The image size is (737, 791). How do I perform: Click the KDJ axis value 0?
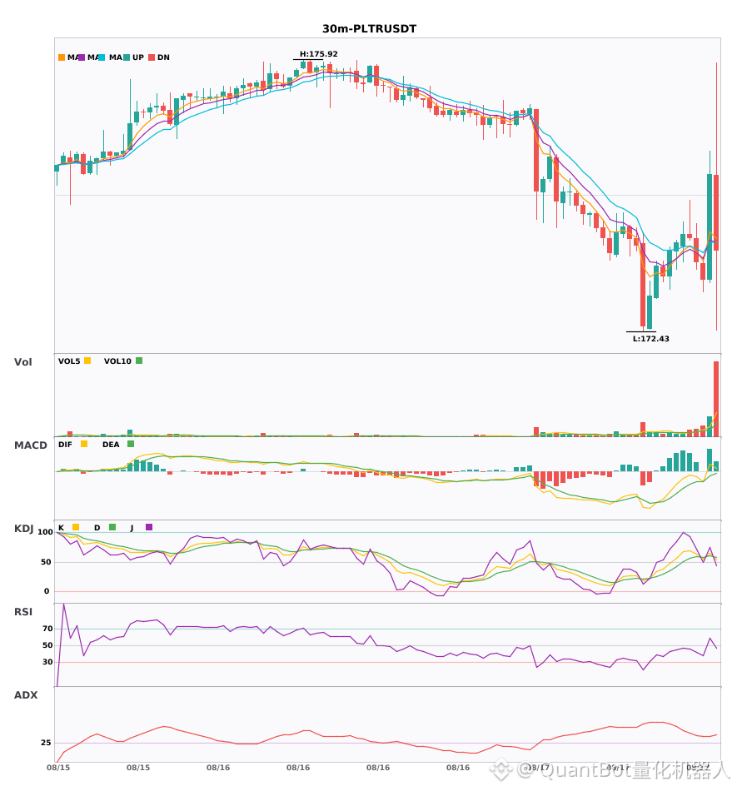[47, 591]
